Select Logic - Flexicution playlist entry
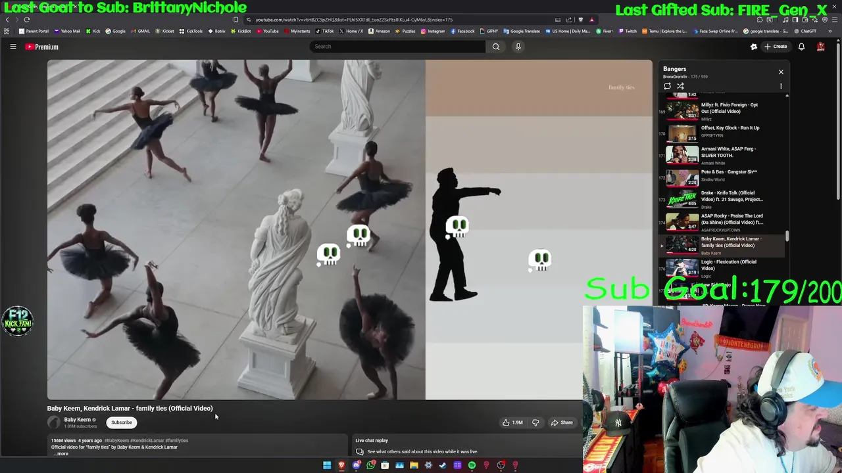Viewport: 842px width, 473px height. pyautogui.click(x=722, y=268)
